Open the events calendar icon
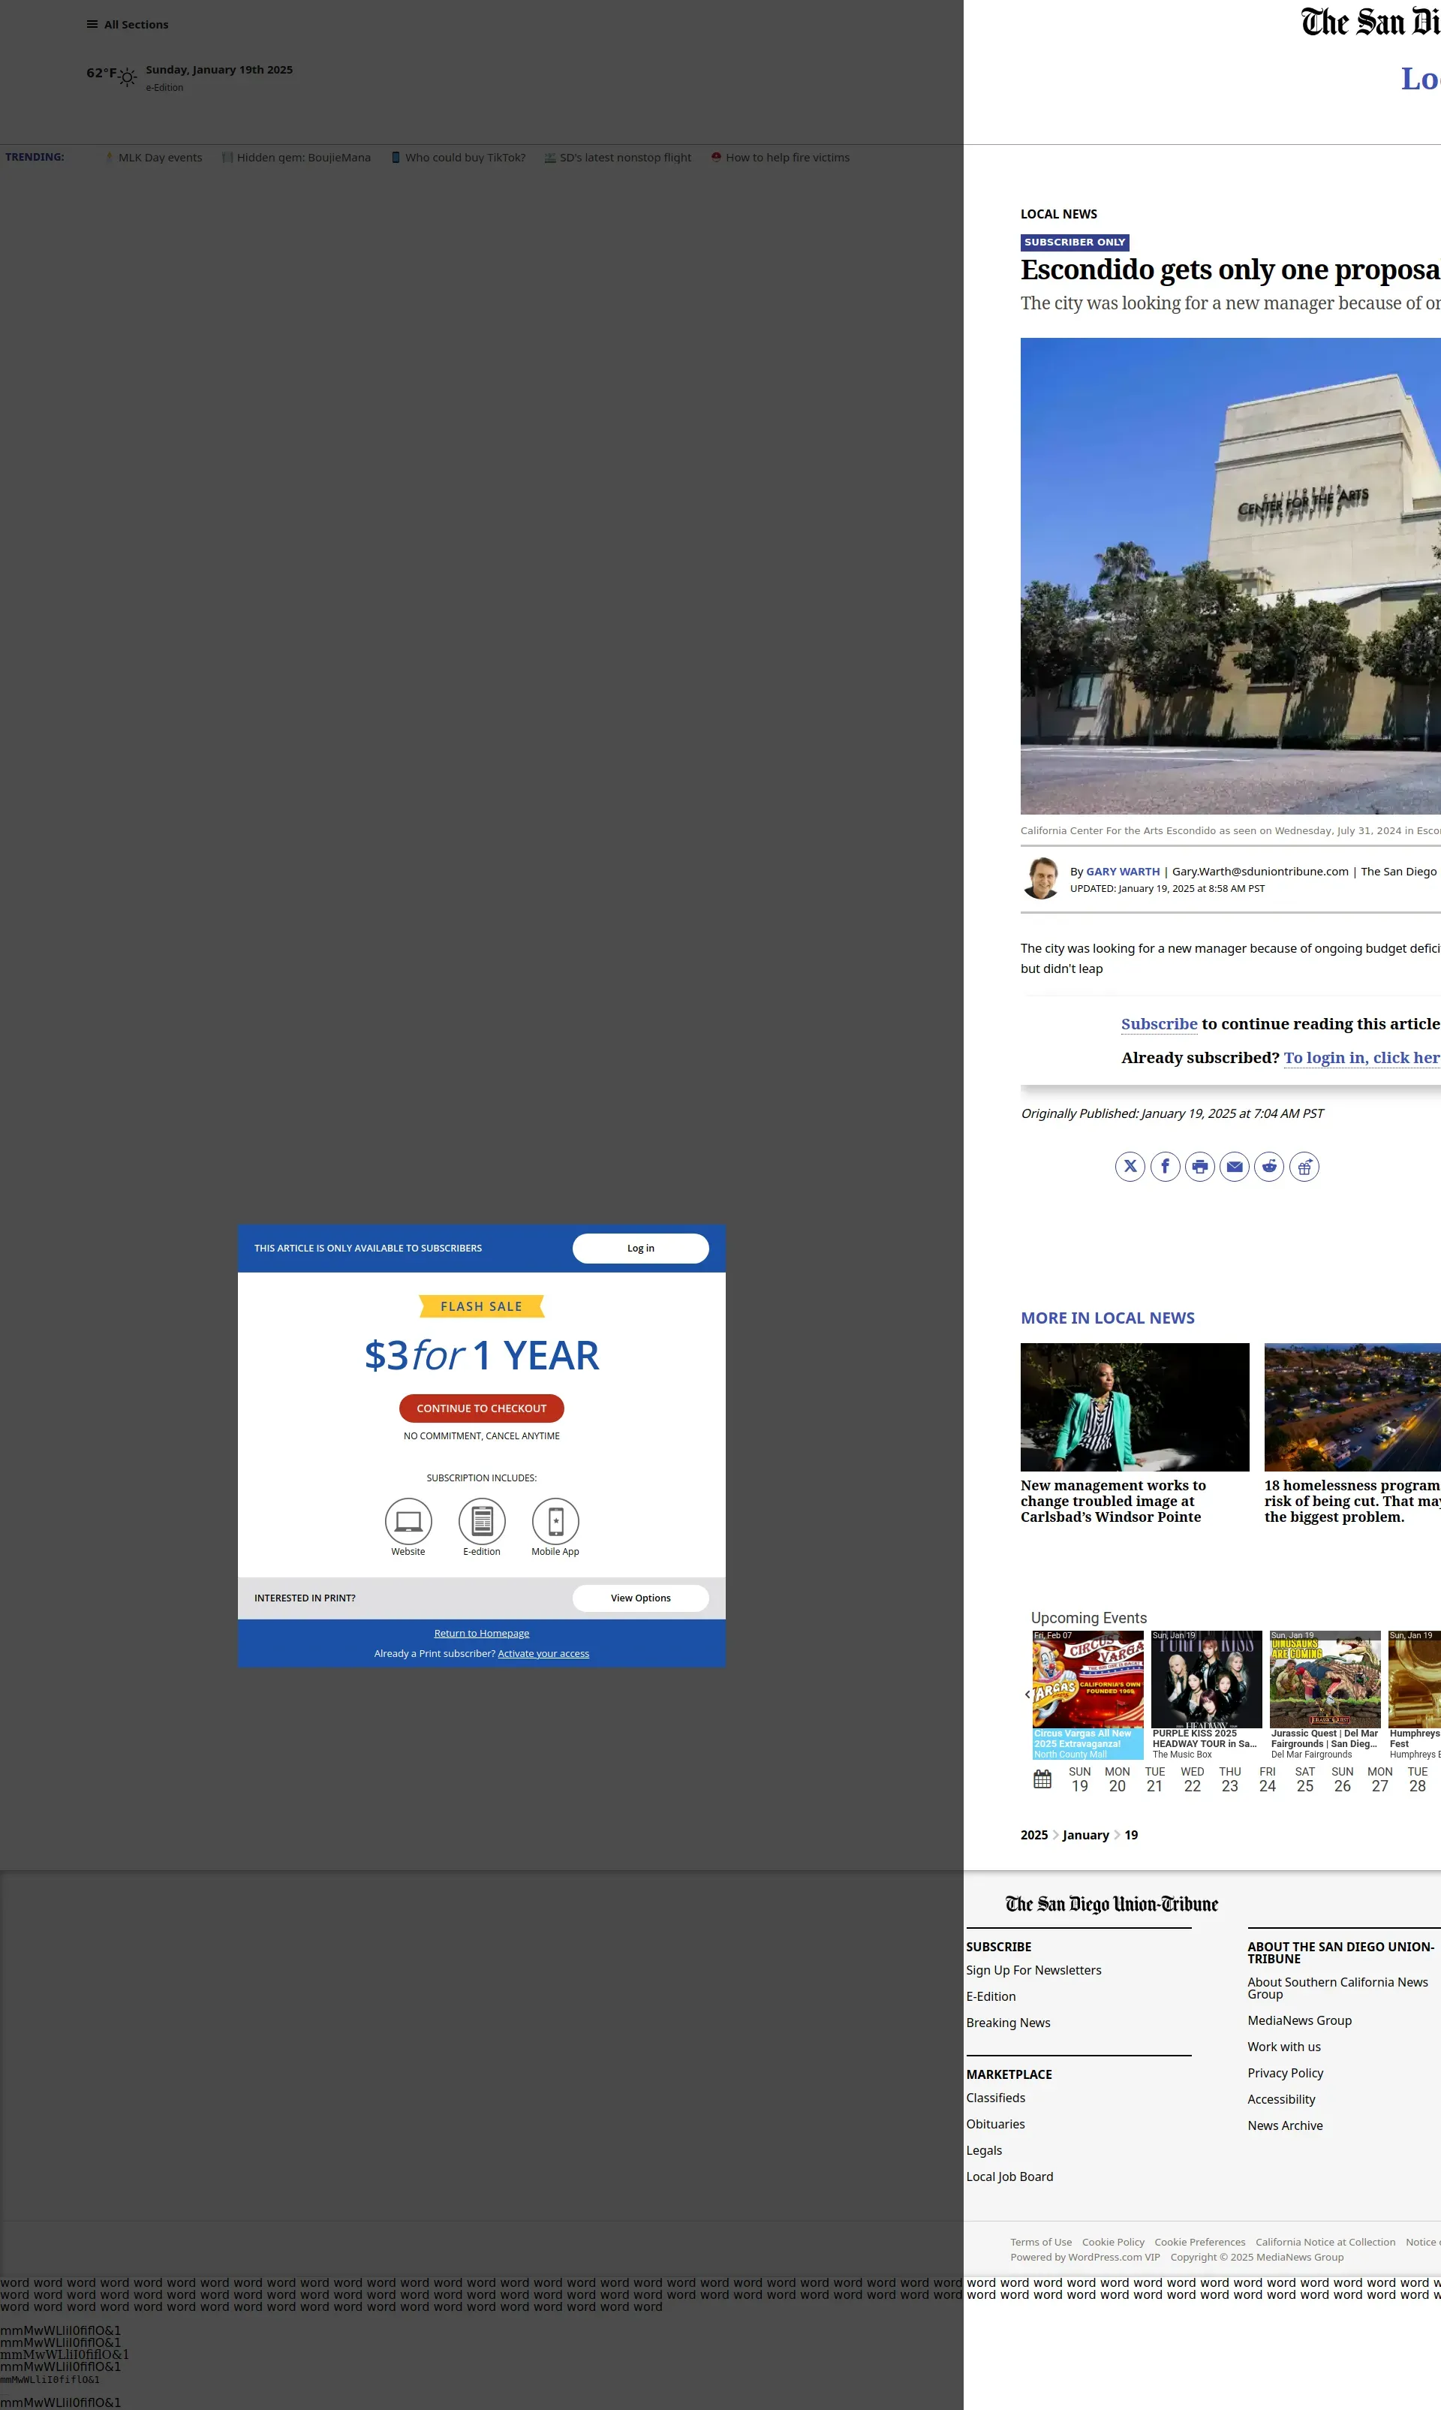The image size is (1441, 2410). (1042, 1779)
